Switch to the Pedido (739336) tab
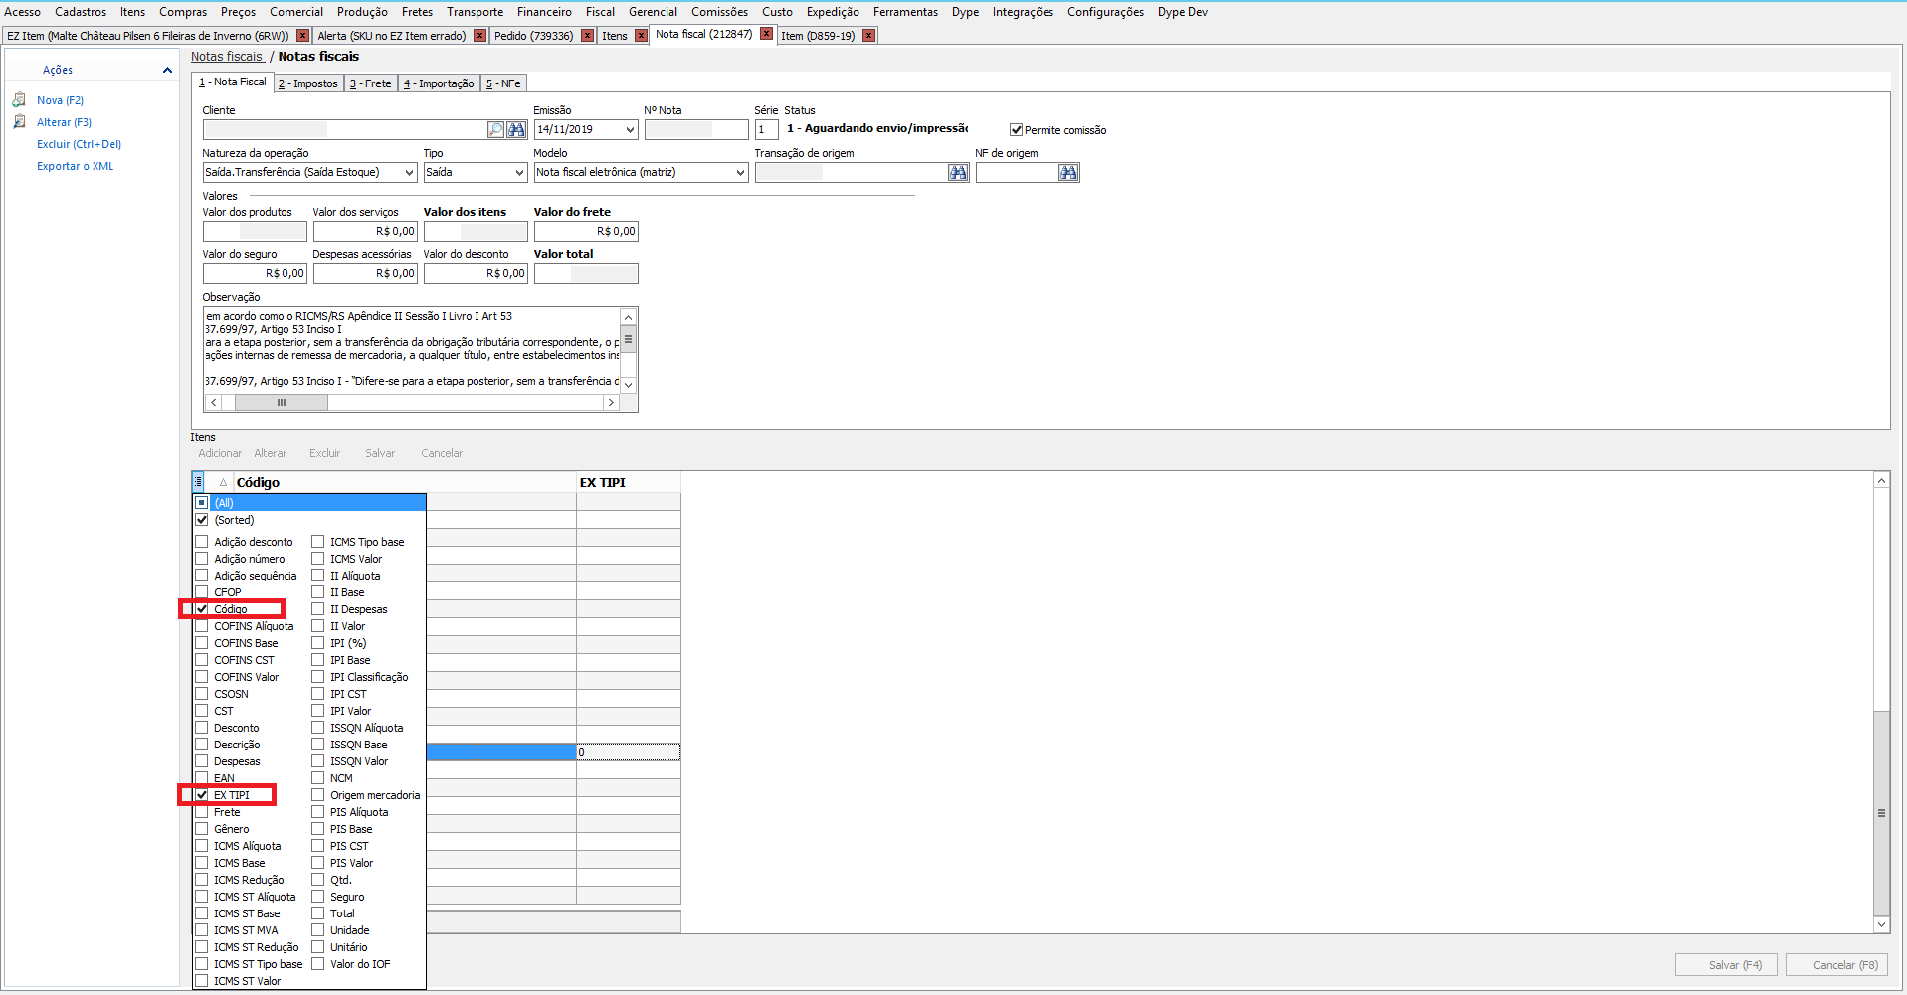1907x995 pixels. 533,36
